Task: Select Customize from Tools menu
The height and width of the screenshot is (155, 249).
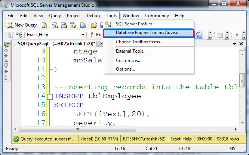Action: (148, 61)
